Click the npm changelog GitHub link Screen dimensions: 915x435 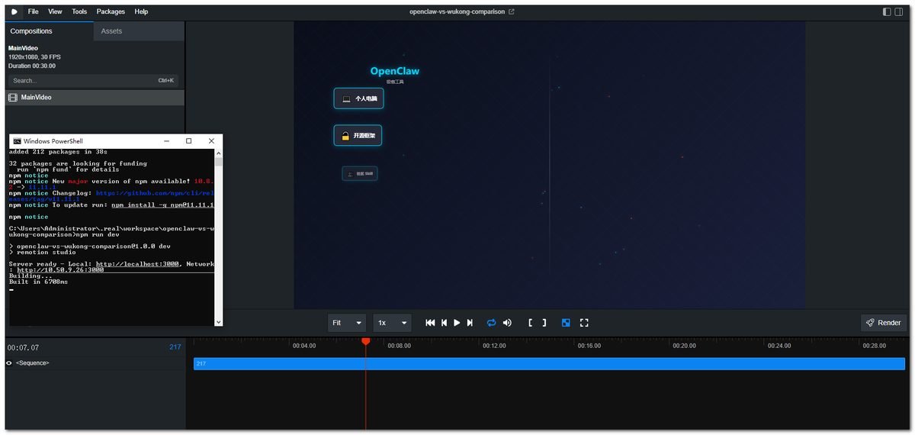coord(155,194)
